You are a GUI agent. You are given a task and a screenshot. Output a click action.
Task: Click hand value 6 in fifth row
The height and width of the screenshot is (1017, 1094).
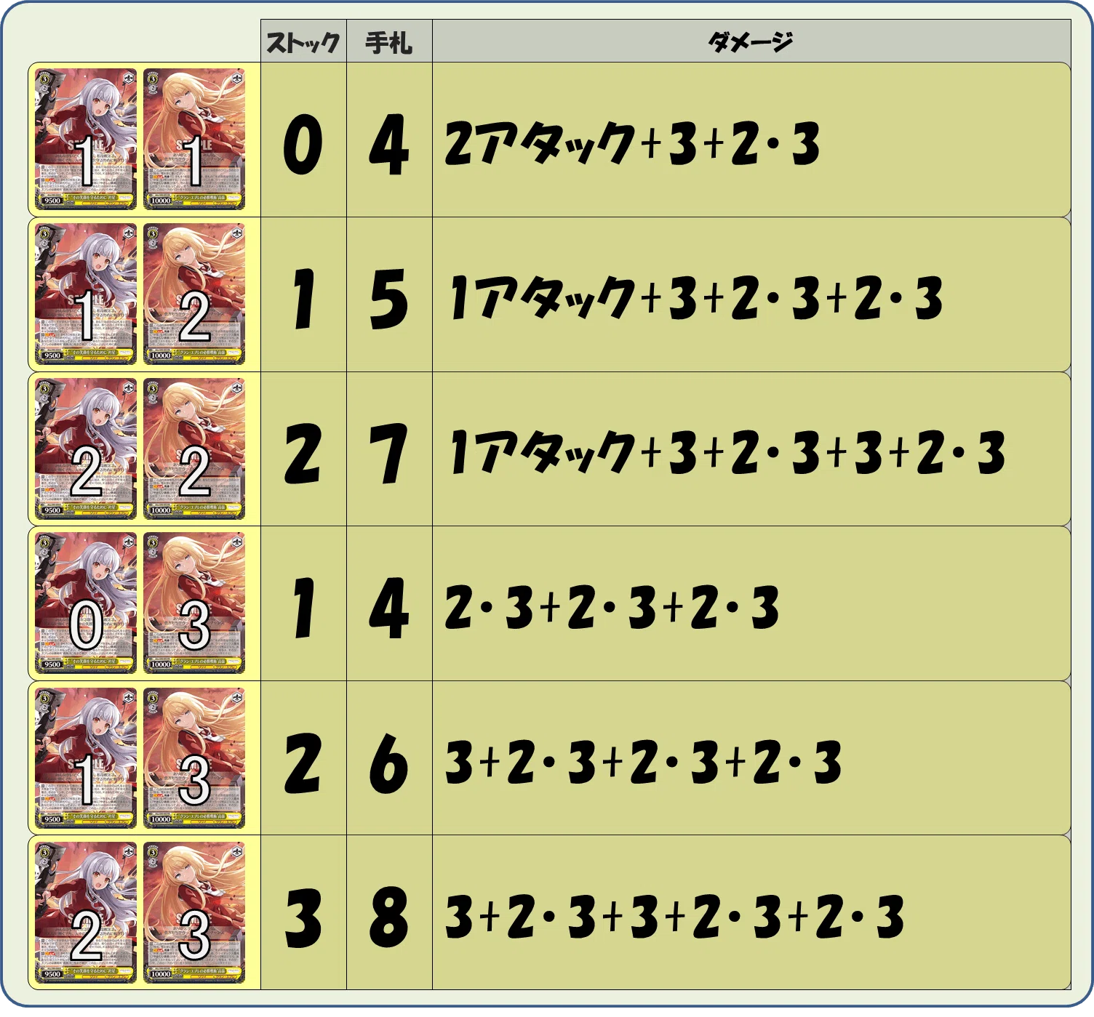[389, 764]
